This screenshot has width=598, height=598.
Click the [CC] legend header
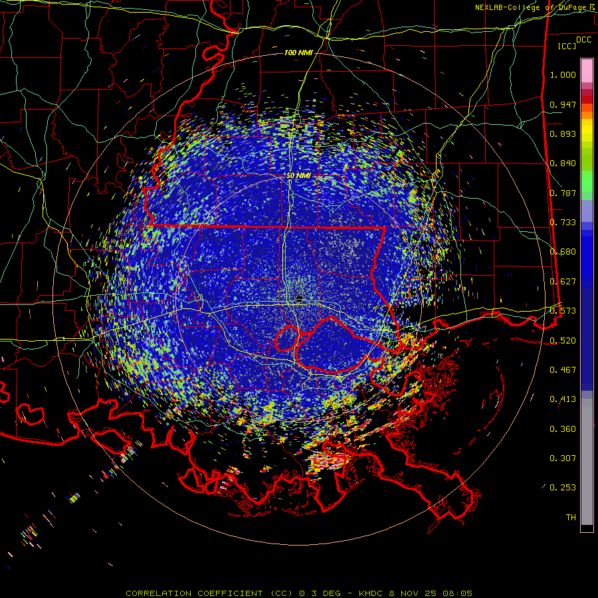pyautogui.click(x=567, y=46)
